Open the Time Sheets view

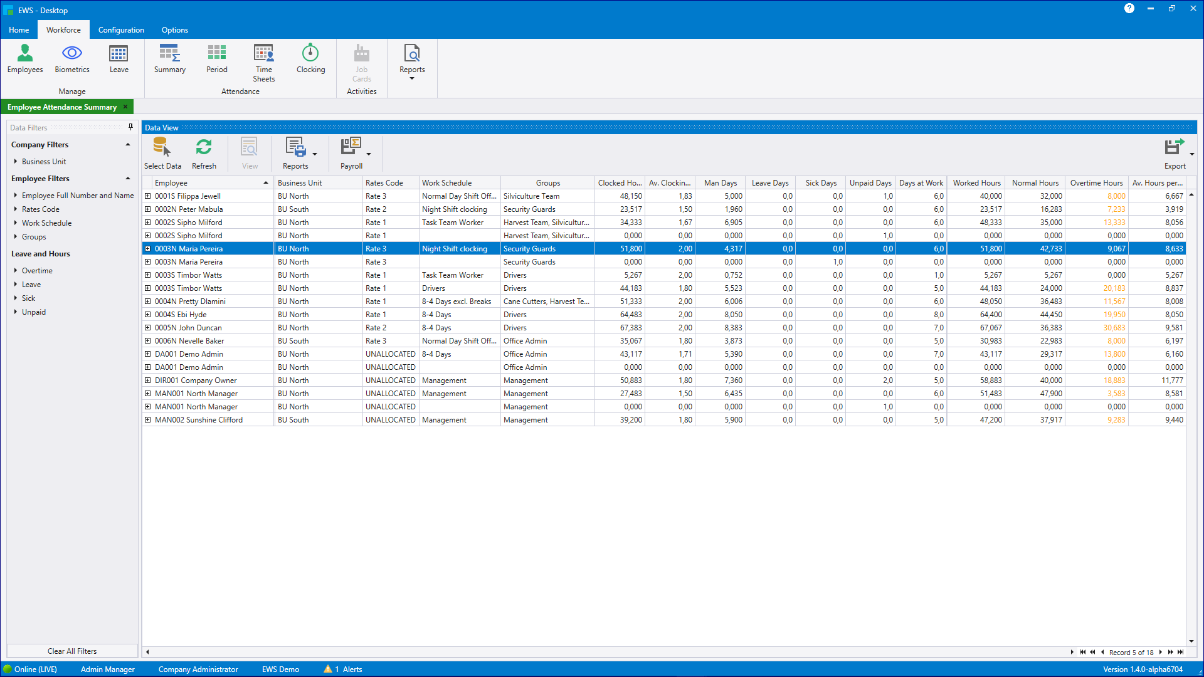click(x=263, y=60)
